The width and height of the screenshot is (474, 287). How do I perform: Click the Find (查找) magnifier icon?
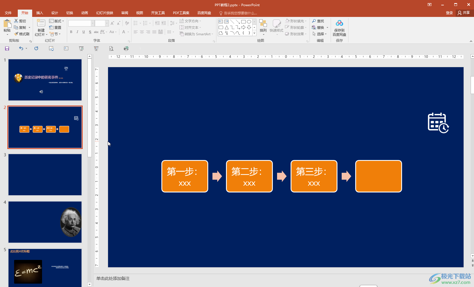pos(314,21)
